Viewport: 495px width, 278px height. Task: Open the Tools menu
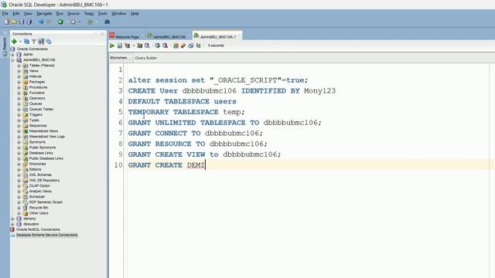[102, 14]
